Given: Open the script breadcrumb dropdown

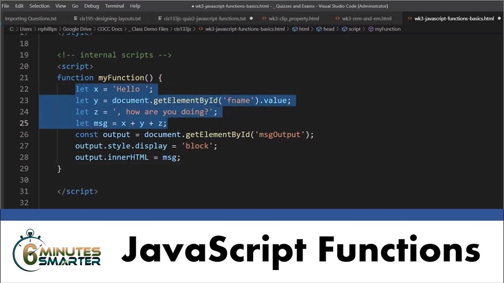Looking at the screenshot, I should (354, 29).
